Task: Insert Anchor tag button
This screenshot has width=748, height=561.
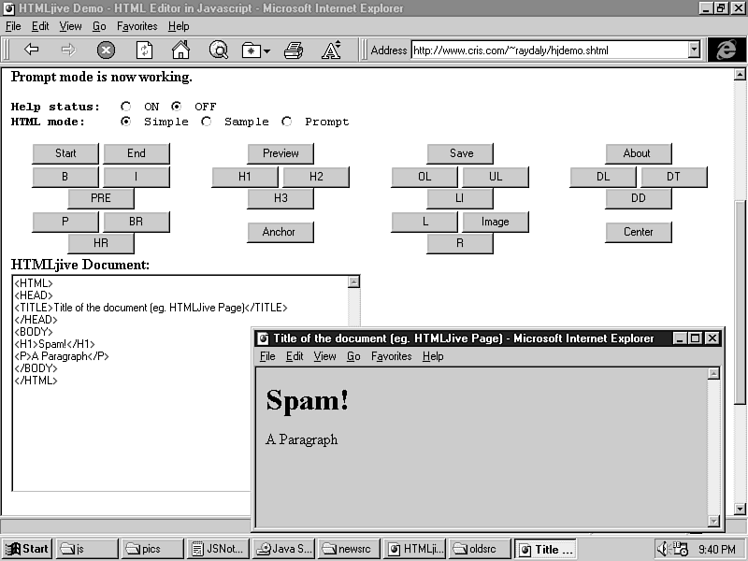Action: pyautogui.click(x=280, y=232)
